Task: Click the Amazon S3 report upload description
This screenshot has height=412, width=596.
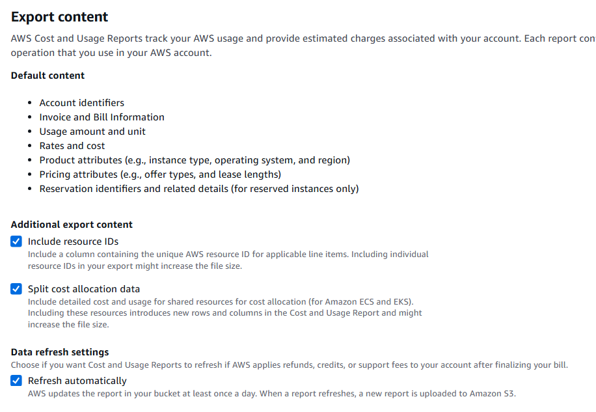Action: point(271,393)
